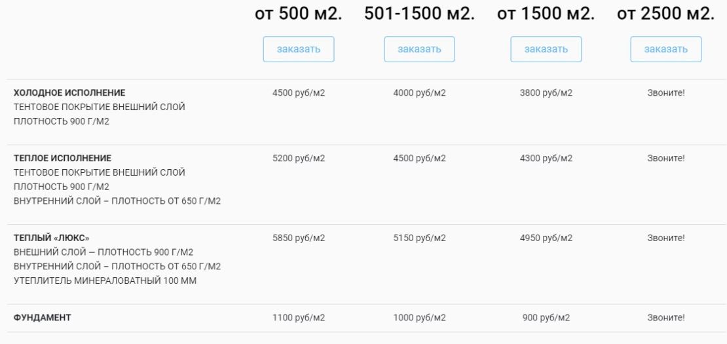
Task: Click the 4950 руб/м2 price cell
Action: tap(546, 238)
